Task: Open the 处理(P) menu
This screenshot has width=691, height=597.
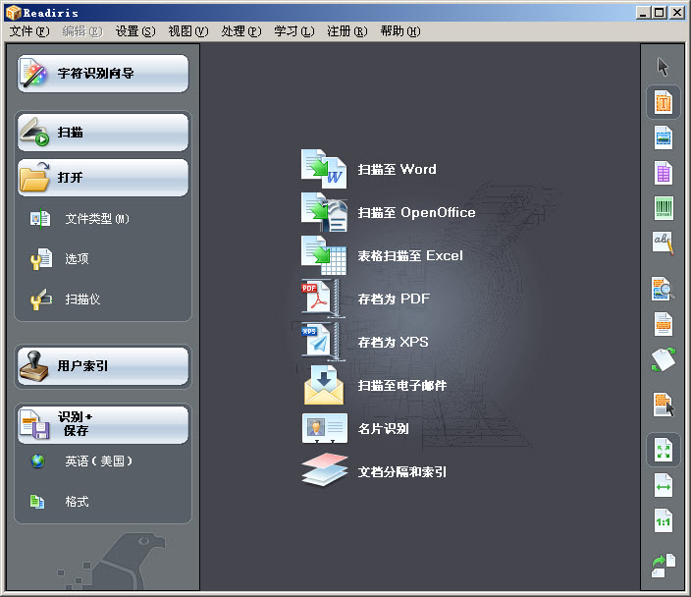Action: point(241,31)
